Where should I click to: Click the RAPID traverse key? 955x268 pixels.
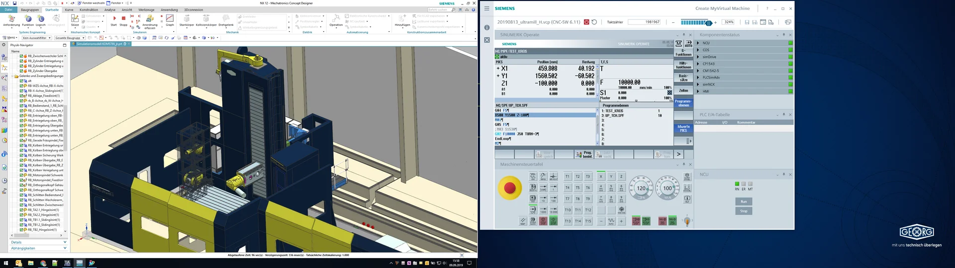point(611,221)
